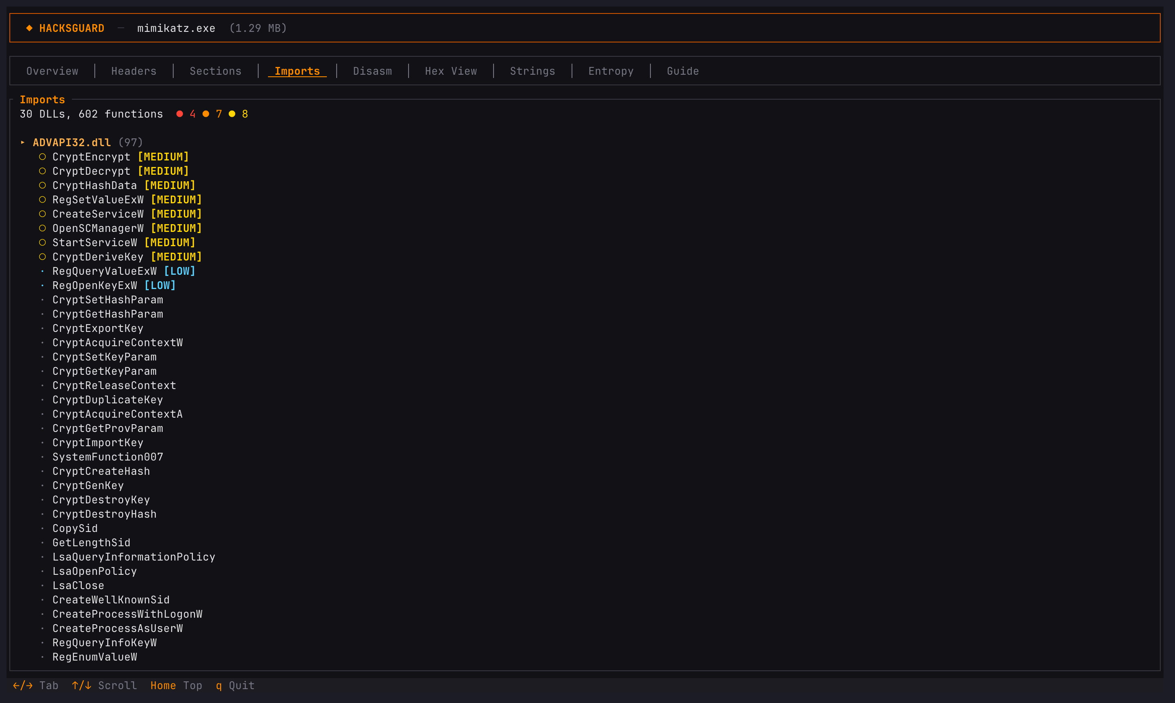
Task: Select the SystemFunction007 import
Action: pos(107,457)
